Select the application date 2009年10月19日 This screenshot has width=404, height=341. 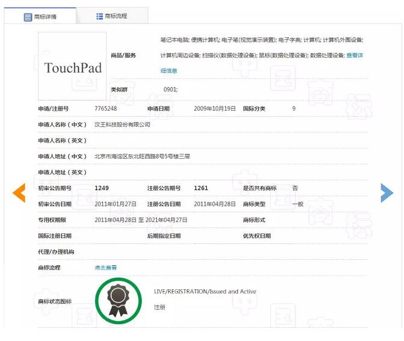click(215, 108)
